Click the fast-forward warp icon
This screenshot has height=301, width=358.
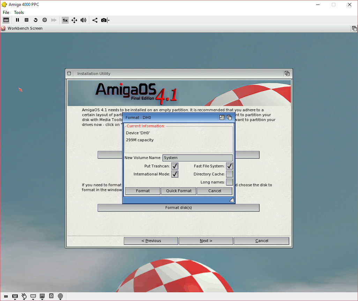pyautogui.click(x=54, y=20)
